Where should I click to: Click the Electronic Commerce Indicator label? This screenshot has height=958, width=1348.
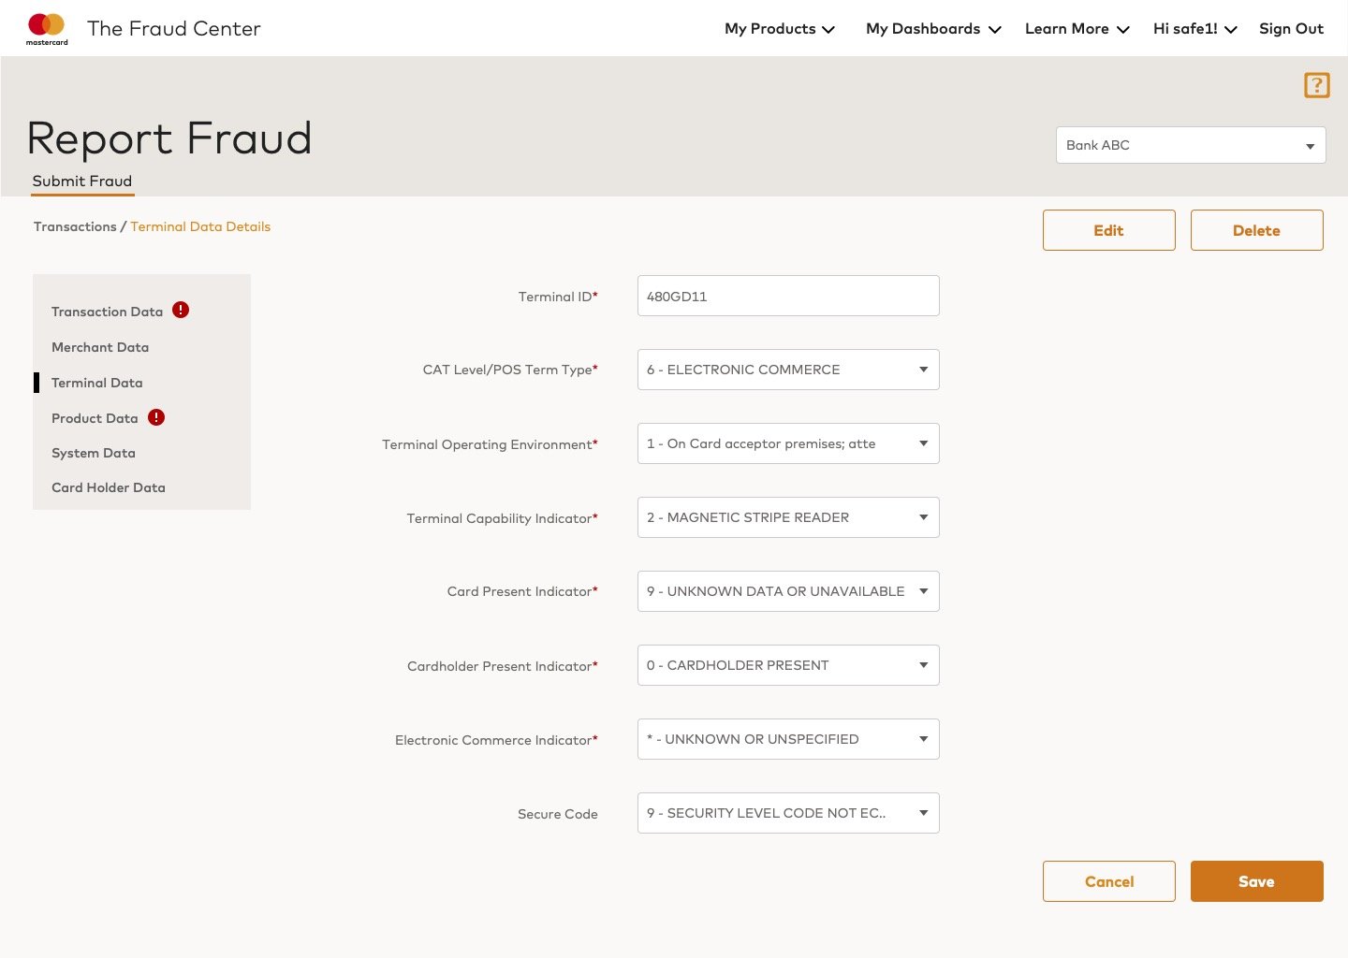point(496,740)
